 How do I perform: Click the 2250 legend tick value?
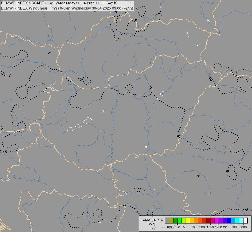pos(227,227)
